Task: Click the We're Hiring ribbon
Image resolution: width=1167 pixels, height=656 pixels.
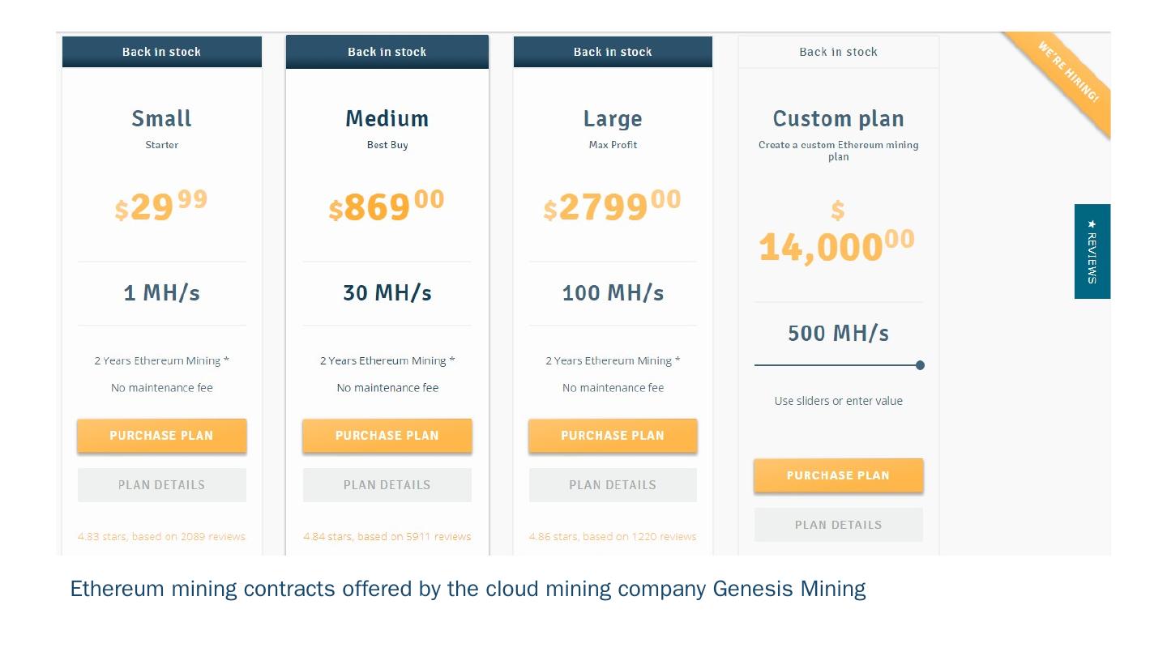Action: pos(1068,72)
